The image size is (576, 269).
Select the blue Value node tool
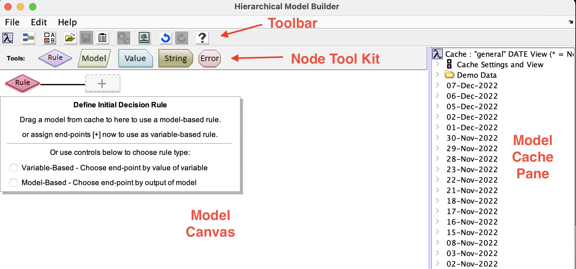(x=135, y=58)
